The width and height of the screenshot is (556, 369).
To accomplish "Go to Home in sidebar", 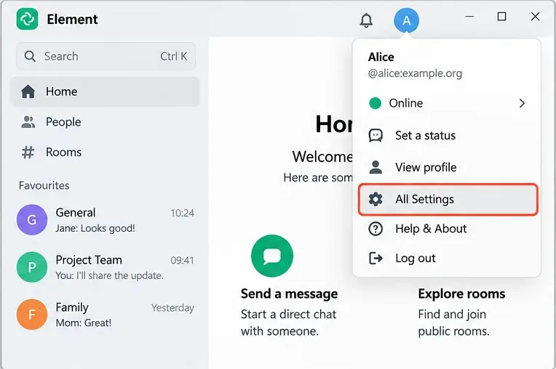I will click(105, 92).
